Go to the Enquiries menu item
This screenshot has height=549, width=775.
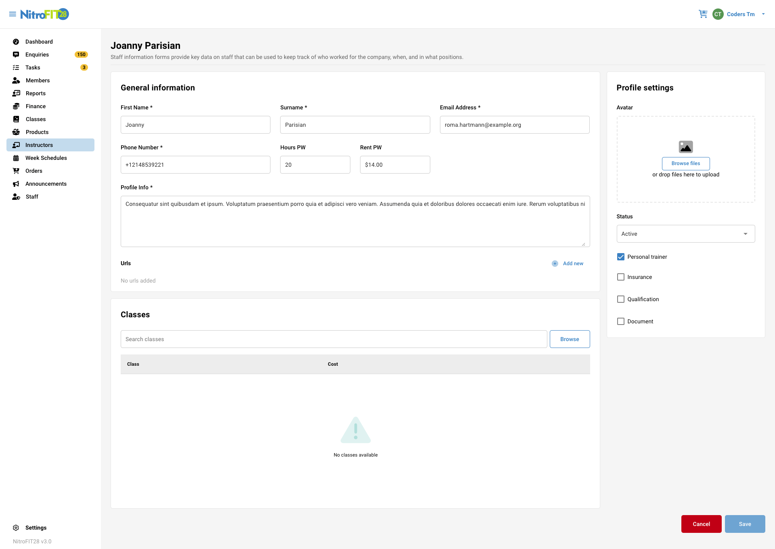[x=37, y=54]
